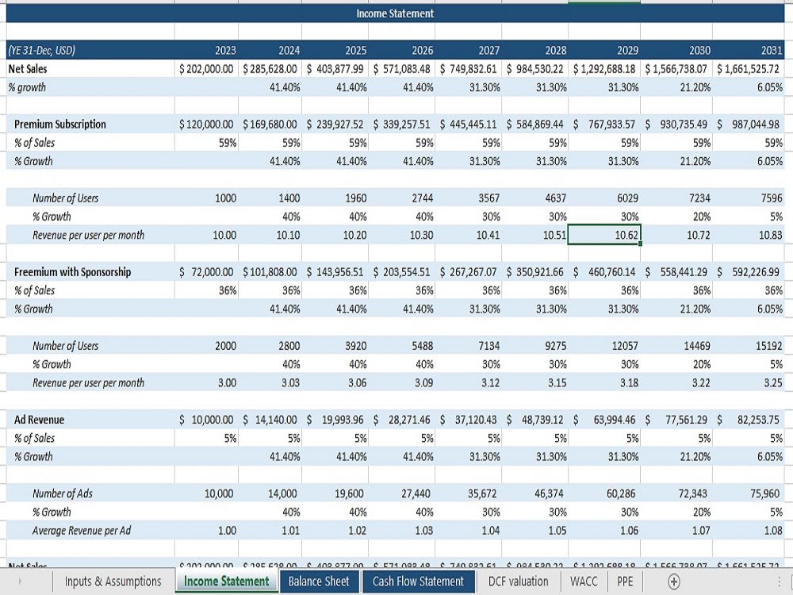Select the active Income Statement tab
Viewport: 793px width, 595px height.
[227, 581]
